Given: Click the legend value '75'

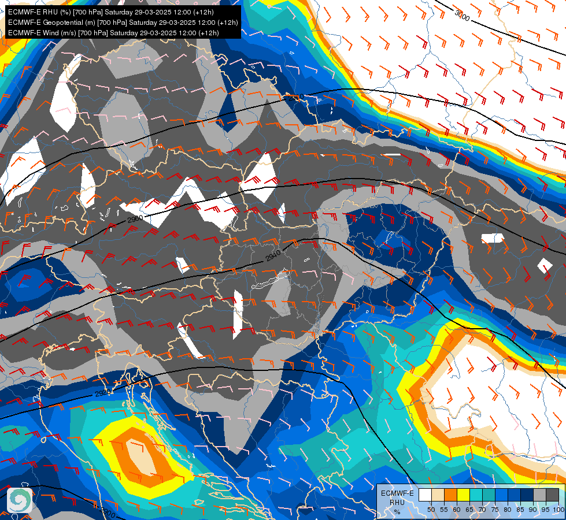Looking at the screenshot, I should [495, 510].
